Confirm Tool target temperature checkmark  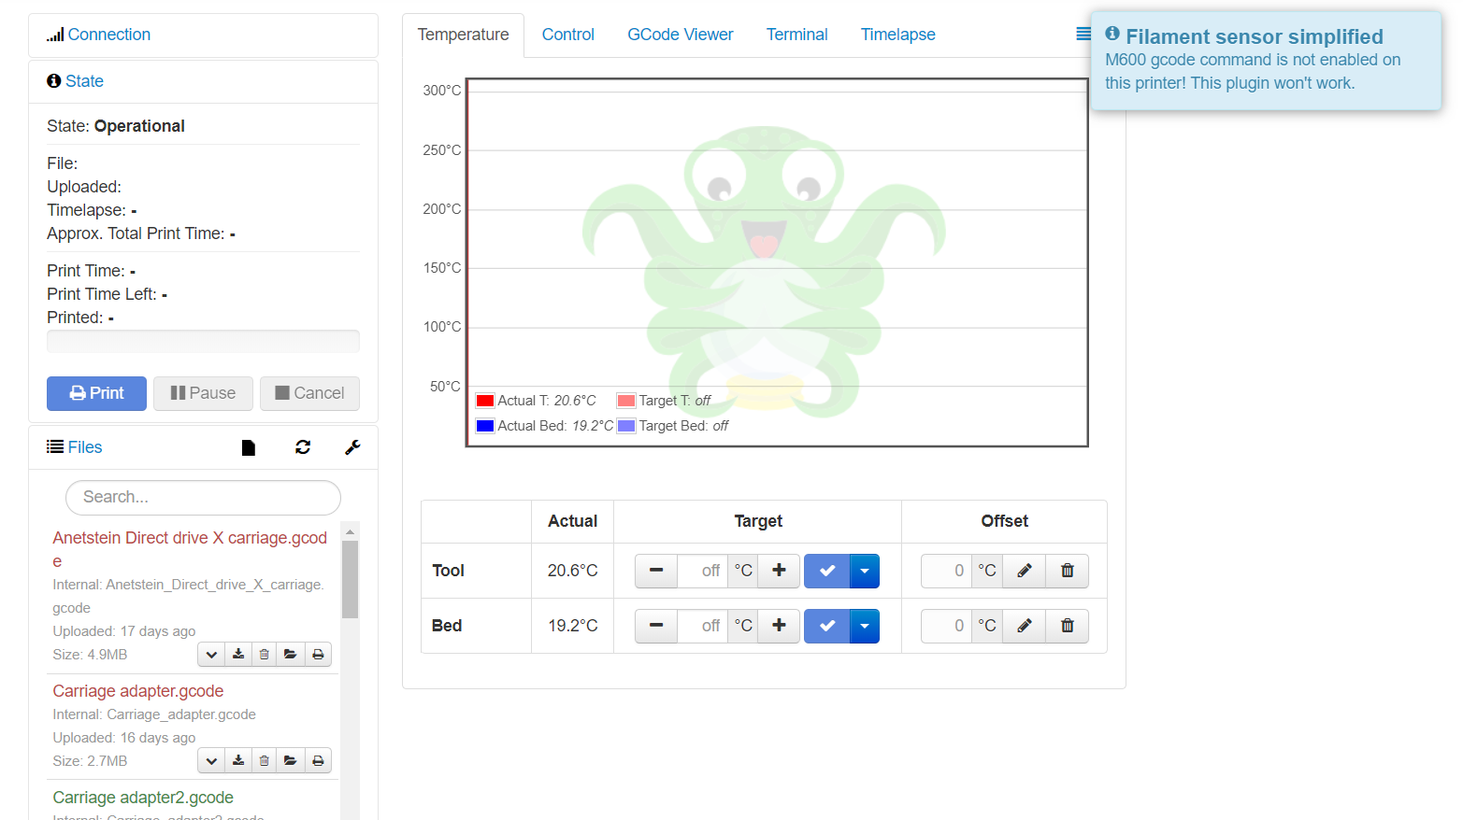click(827, 571)
